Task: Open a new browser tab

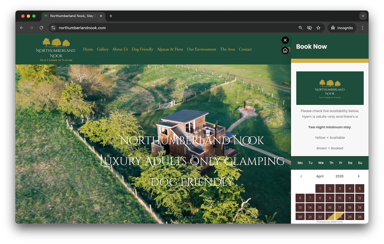Action: [111, 16]
